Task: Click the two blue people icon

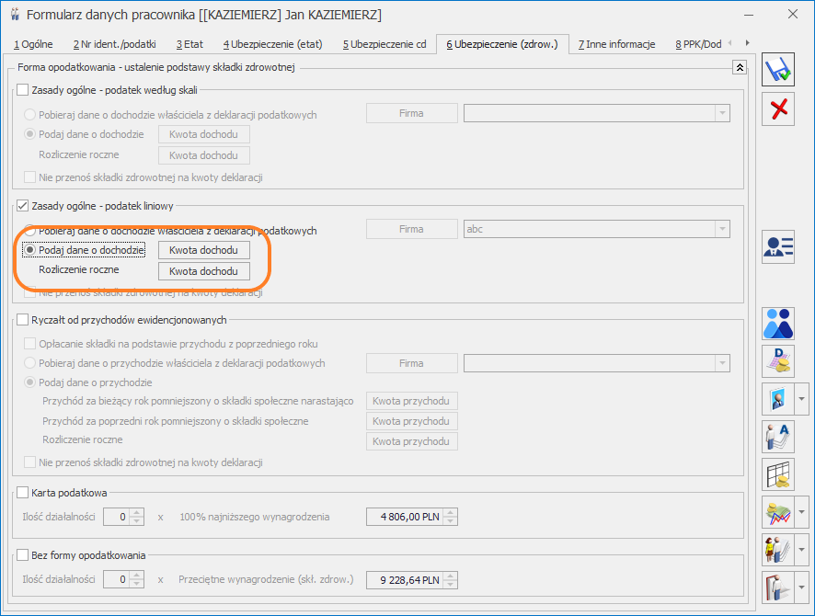Action: 778,324
